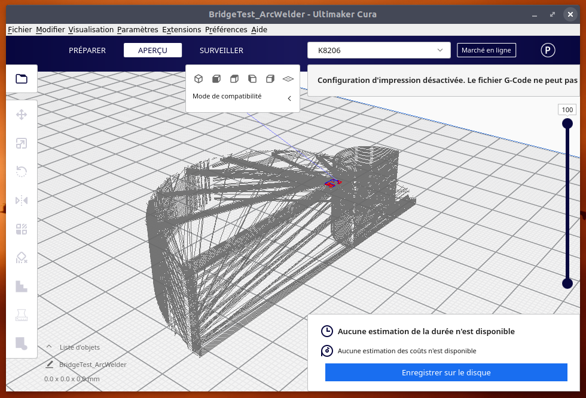Select the Rotate tool
The height and width of the screenshot is (398, 586).
(x=22, y=172)
